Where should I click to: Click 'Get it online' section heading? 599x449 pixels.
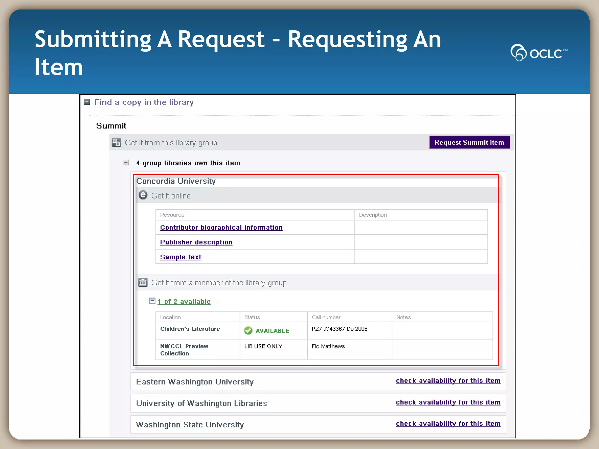(171, 196)
